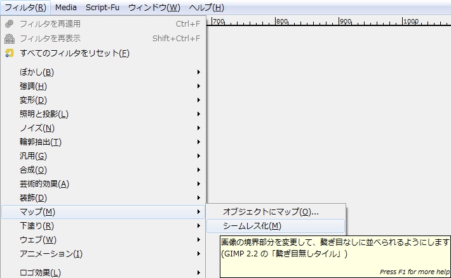Viewport: 451px width, 278px height.
Task: Click the フィルタを再表示 menu text
Action: click(50, 39)
